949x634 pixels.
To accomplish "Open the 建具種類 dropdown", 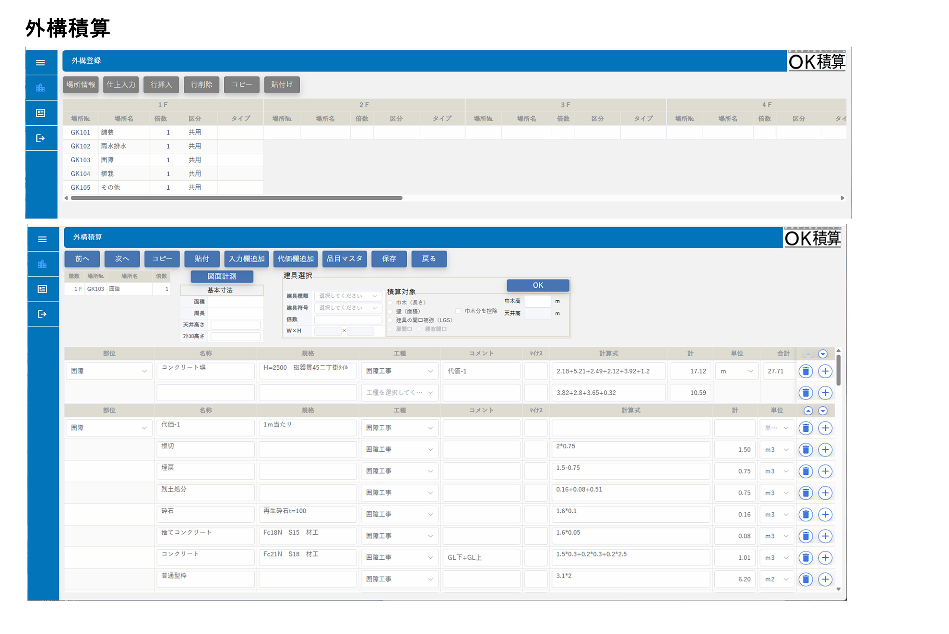I will tap(348, 296).
